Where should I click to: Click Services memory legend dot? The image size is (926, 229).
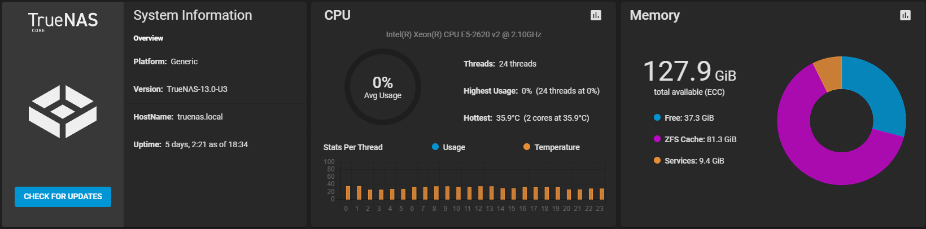(657, 160)
